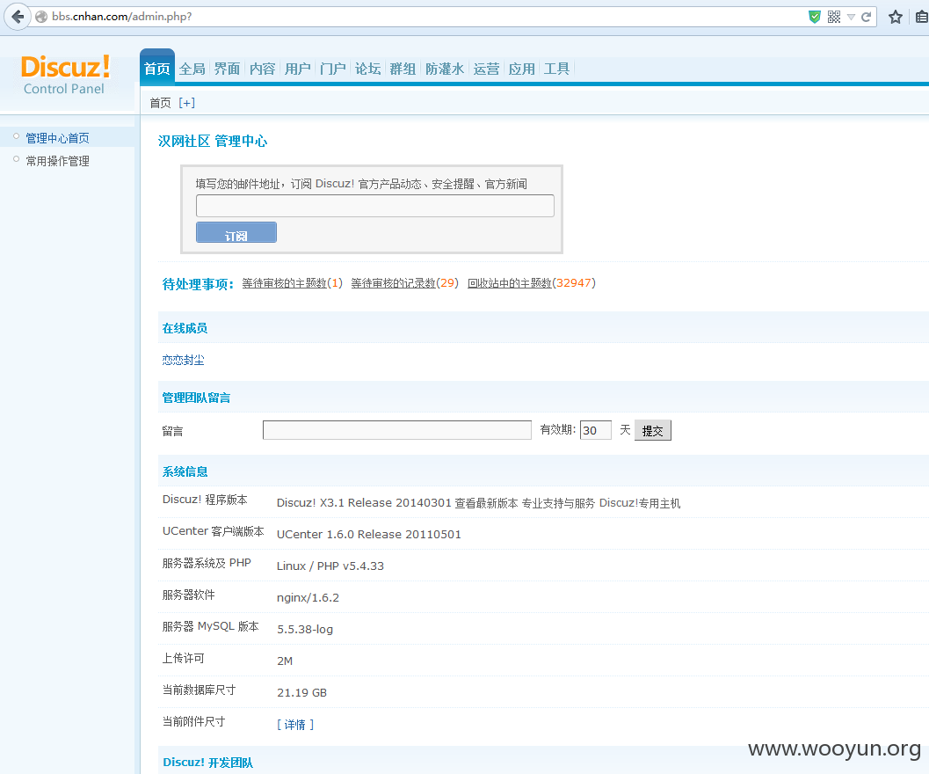Click the 订阅 subscribe button
929x774 pixels.
236,232
